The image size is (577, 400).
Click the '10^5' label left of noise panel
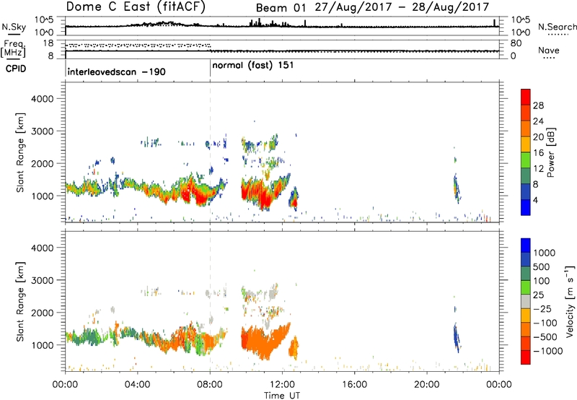click(x=44, y=19)
